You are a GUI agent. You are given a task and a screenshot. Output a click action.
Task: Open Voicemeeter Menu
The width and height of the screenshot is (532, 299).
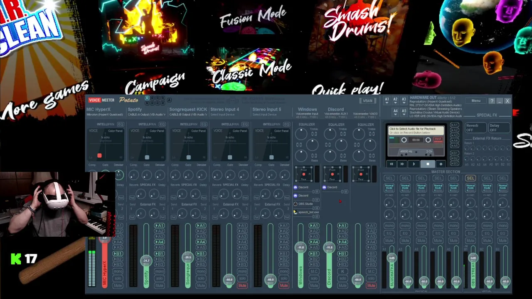click(476, 101)
